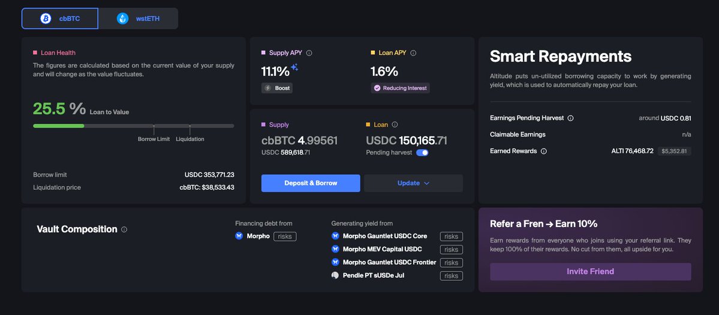Click the Refer a Fren → Earn 10% heading
This screenshot has width=719, height=315.
[x=544, y=224]
